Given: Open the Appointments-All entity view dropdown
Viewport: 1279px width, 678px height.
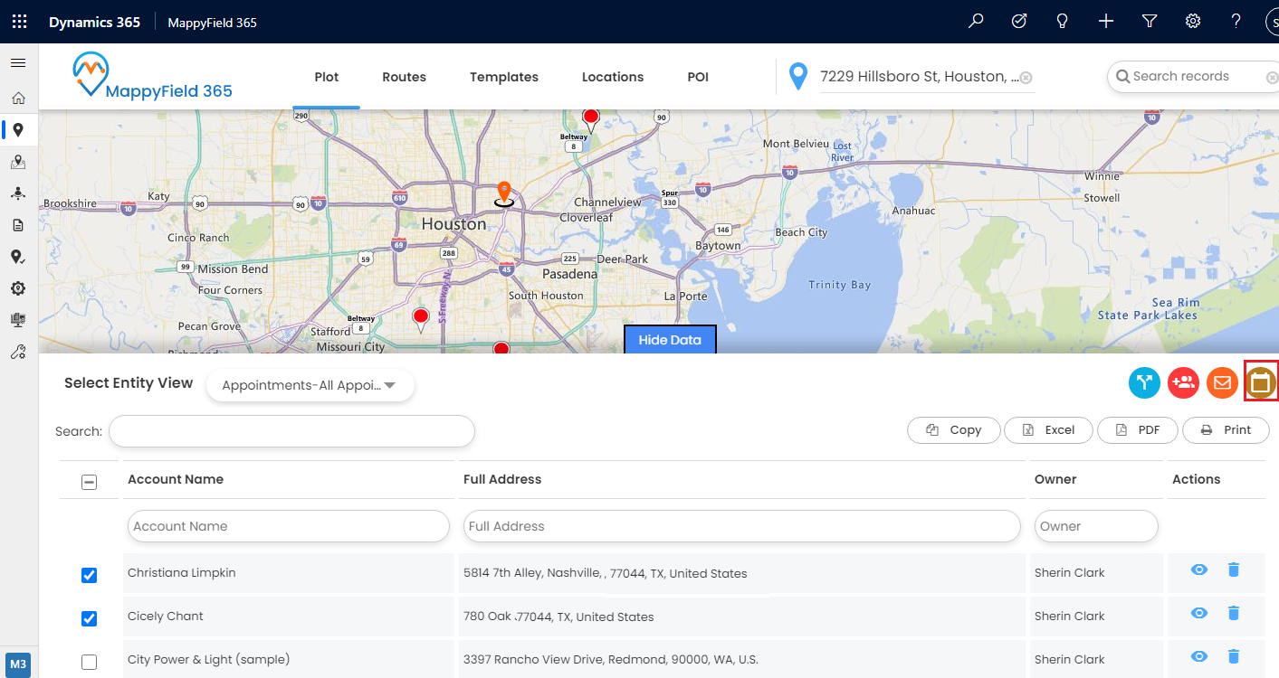Looking at the screenshot, I should coord(310,385).
